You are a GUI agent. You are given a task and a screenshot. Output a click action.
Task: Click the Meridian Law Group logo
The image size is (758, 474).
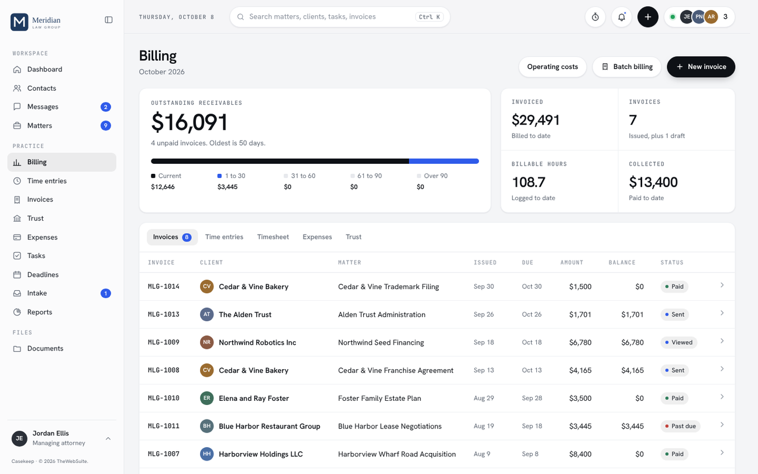(36, 22)
